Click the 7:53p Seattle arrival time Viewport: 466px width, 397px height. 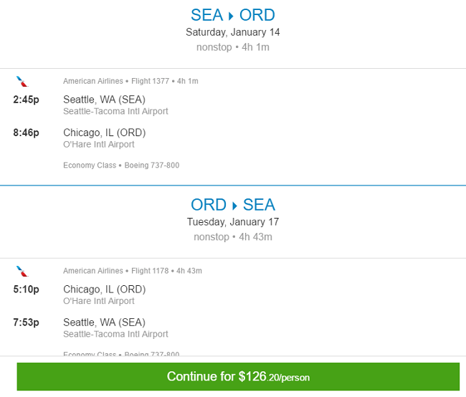pos(26,322)
